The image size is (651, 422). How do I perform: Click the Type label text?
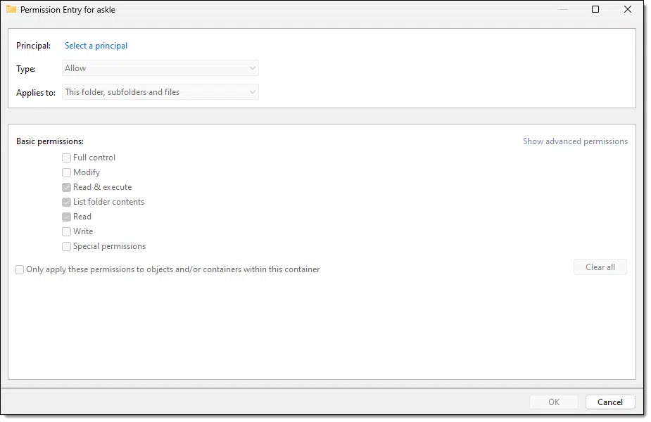pyautogui.click(x=26, y=69)
